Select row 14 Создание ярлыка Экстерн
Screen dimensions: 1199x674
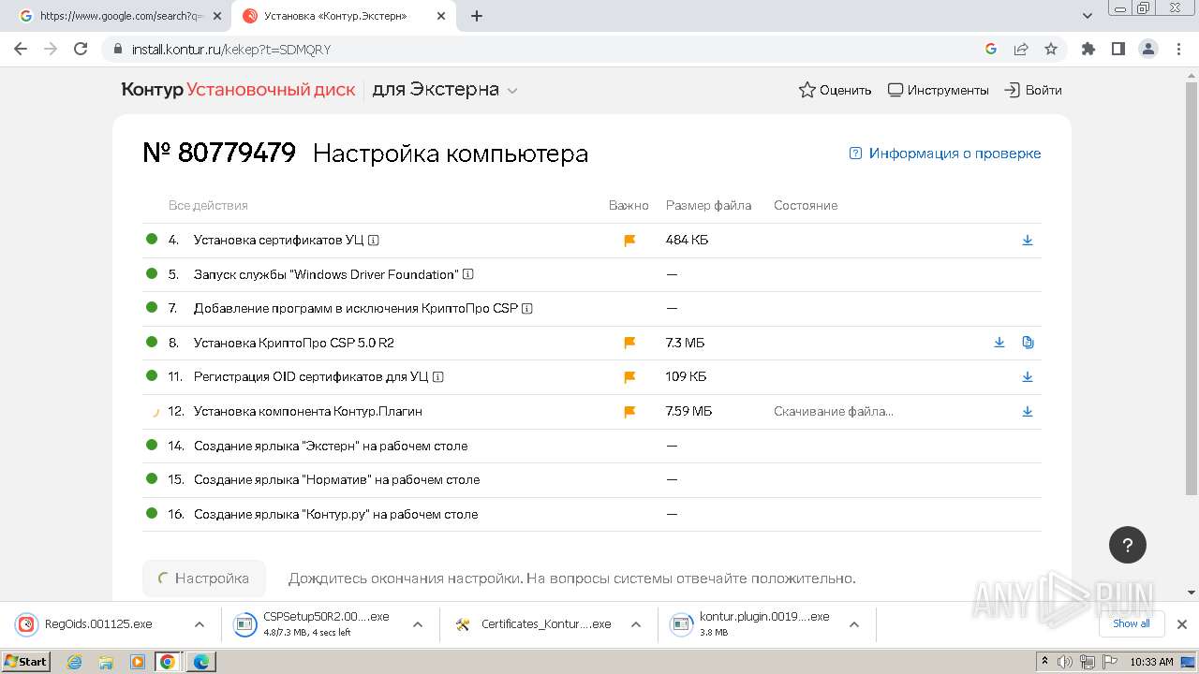click(x=592, y=446)
